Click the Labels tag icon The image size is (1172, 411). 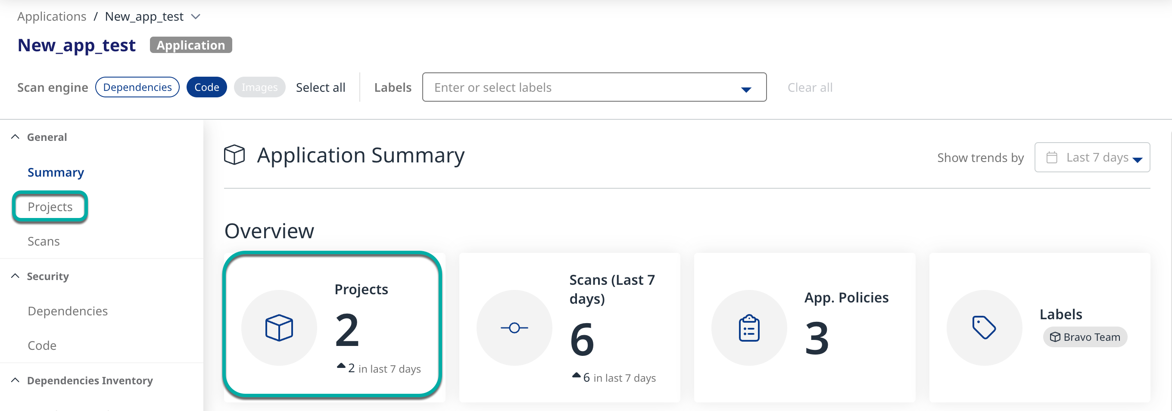pyautogui.click(x=984, y=328)
